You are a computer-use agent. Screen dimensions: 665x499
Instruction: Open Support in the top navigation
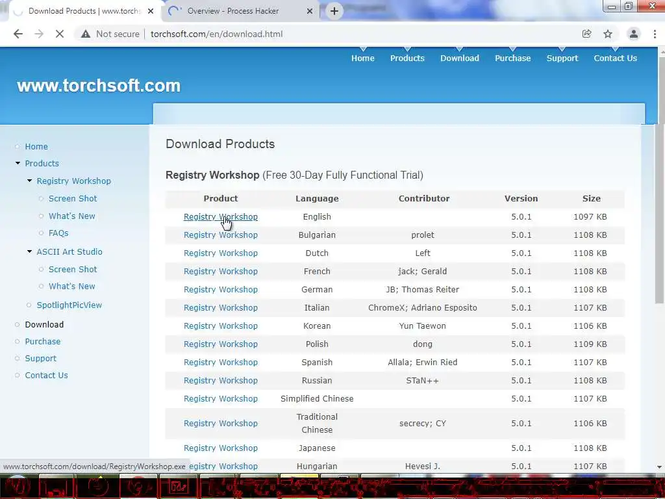click(x=562, y=58)
